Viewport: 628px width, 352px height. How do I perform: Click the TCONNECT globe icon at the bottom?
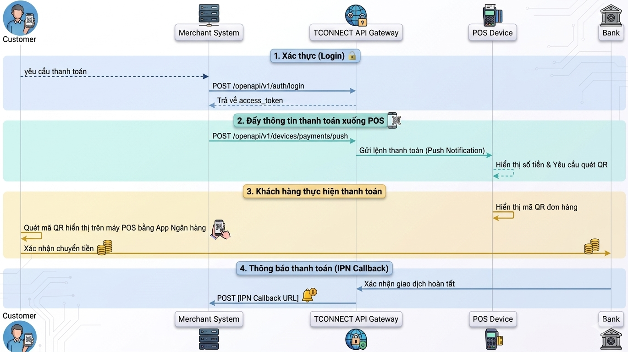coord(356,339)
